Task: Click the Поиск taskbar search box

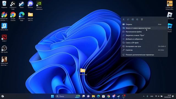Action: pos(68,96)
